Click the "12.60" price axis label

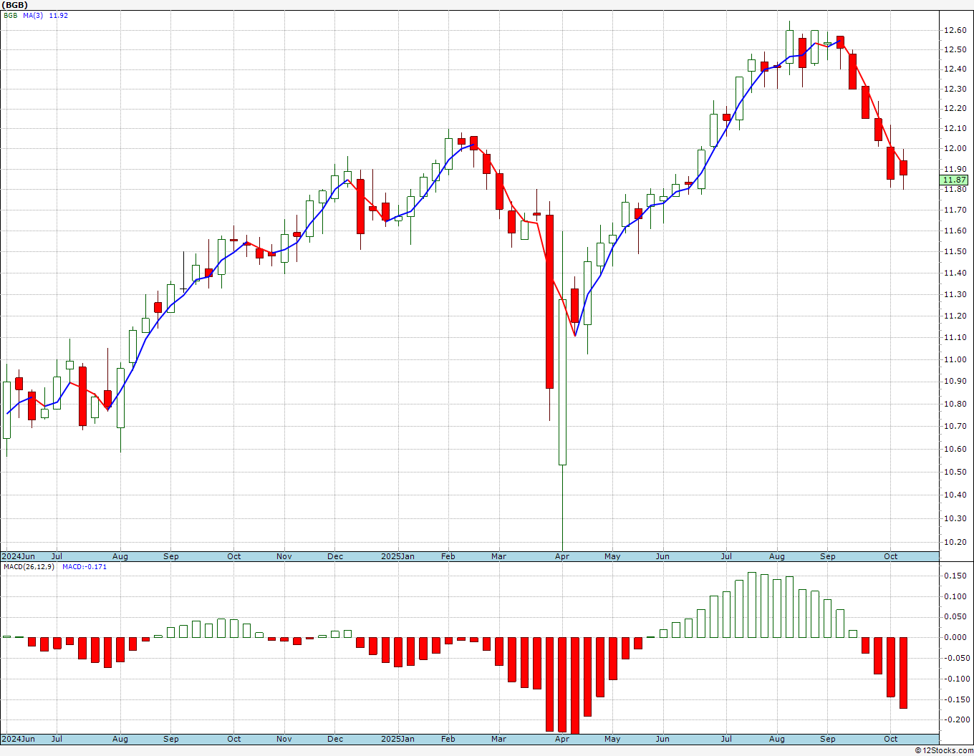[955, 30]
